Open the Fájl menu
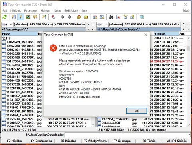Screen dimensions: 192x145 5,10
